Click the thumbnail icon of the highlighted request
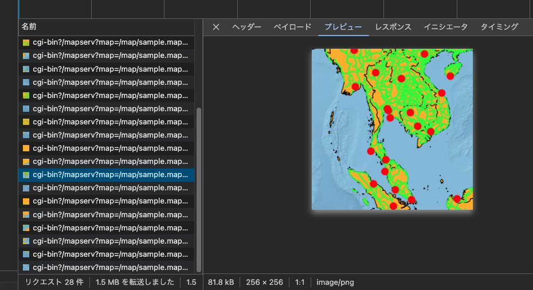533x290 pixels. click(x=26, y=175)
